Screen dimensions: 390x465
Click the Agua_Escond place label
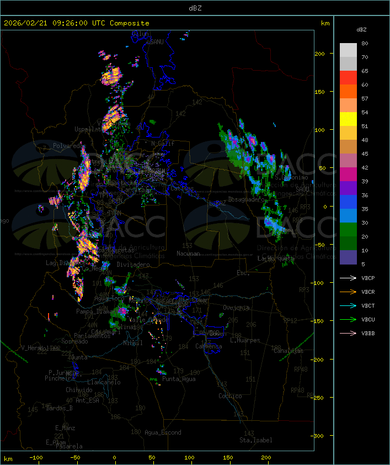tap(163, 432)
